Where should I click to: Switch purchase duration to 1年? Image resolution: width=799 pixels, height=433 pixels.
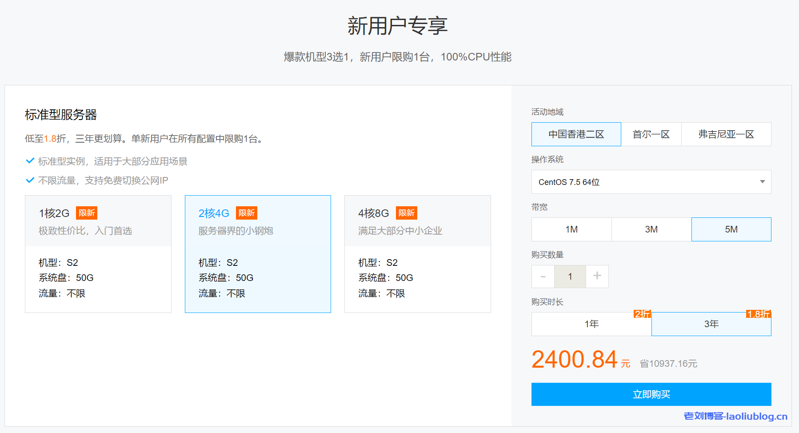pos(591,324)
